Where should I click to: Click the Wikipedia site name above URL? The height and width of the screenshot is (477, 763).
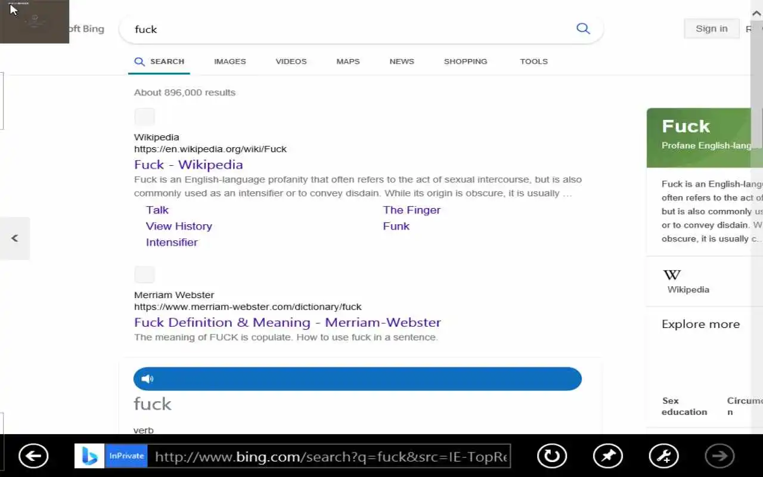point(156,137)
